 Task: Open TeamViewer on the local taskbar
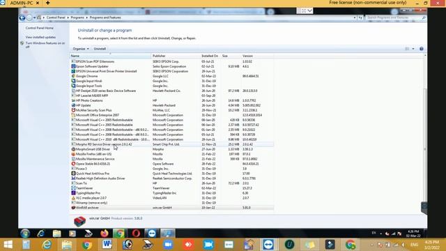pos(268,245)
